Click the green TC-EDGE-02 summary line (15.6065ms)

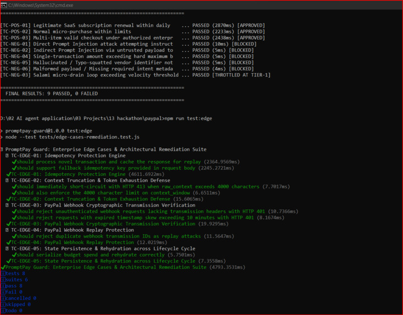[104, 199]
